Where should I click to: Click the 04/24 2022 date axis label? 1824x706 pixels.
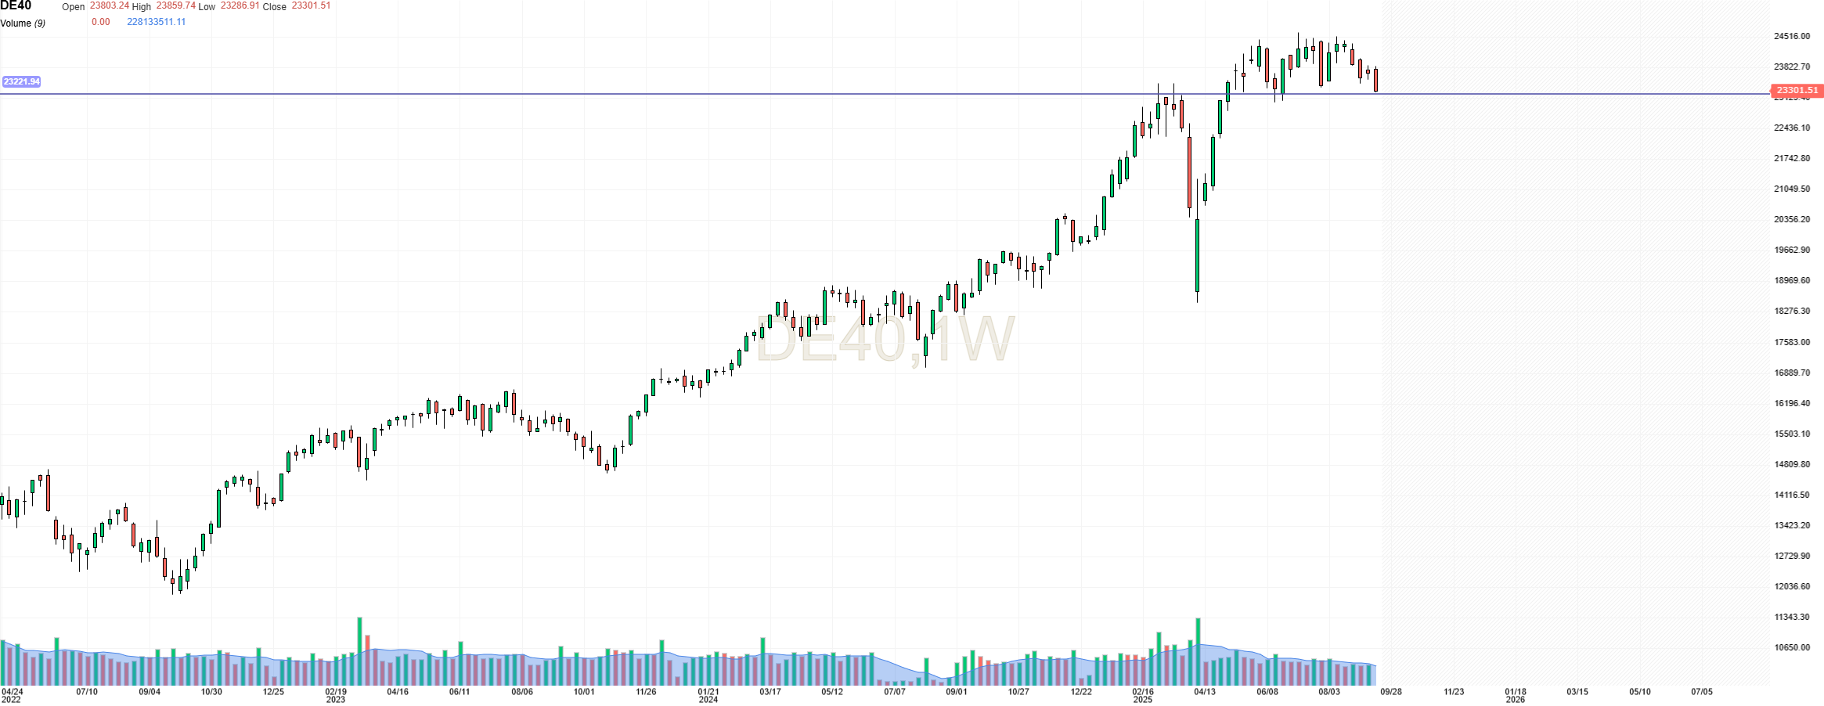click(12, 695)
